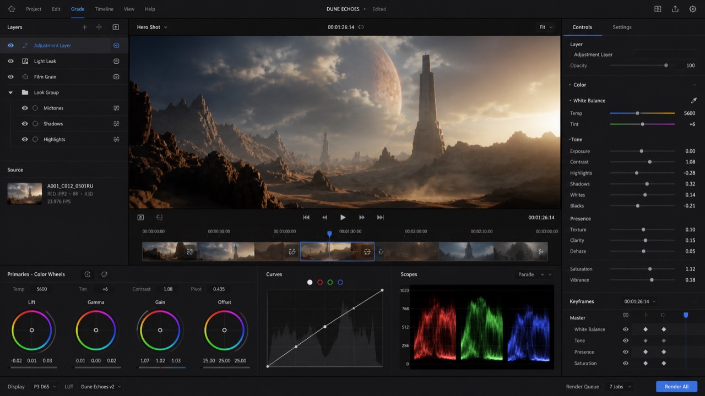Adjust the Temp white balance slider

(642, 113)
